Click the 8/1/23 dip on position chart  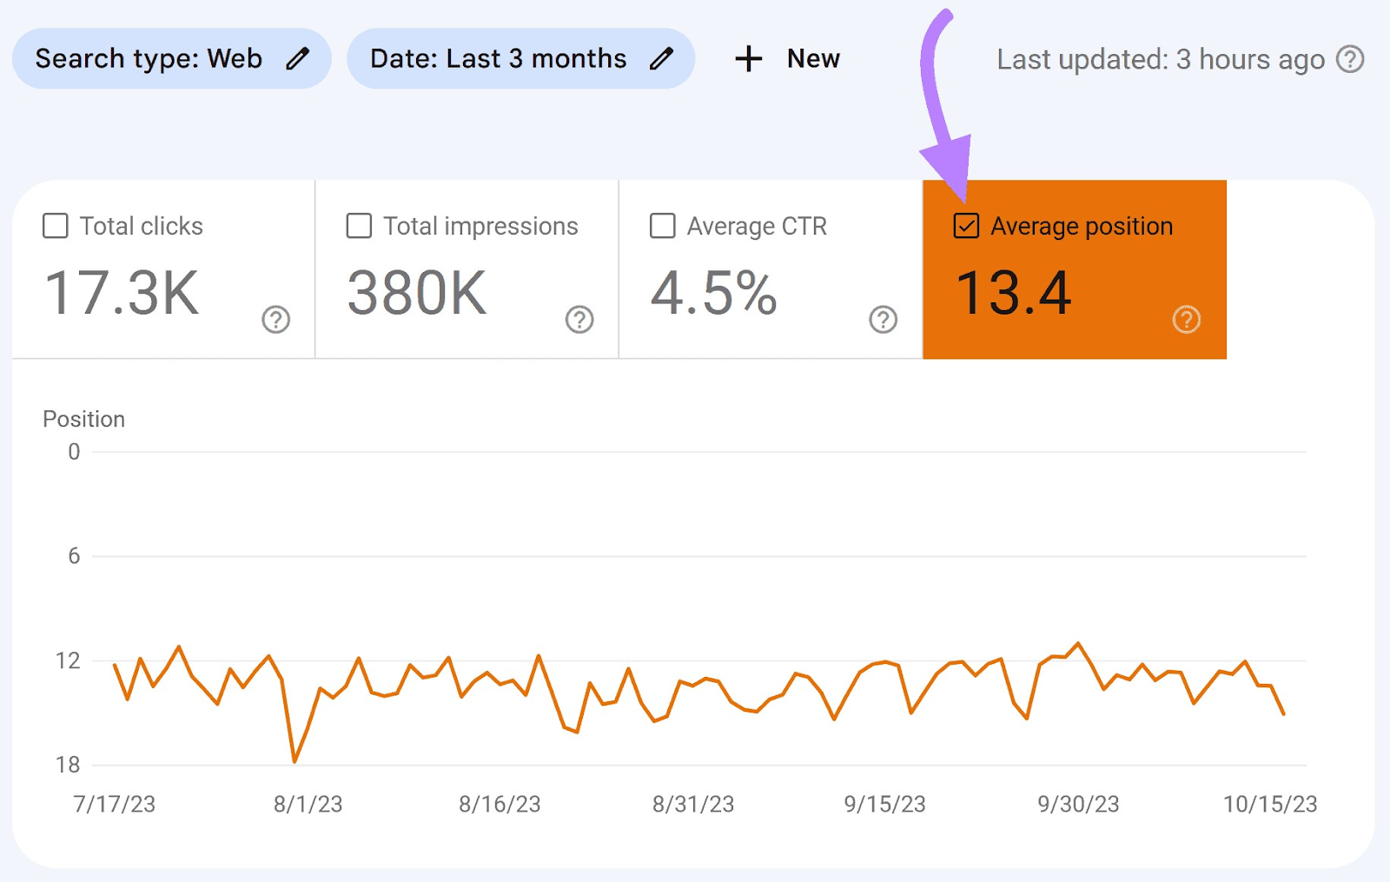[295, 761]
